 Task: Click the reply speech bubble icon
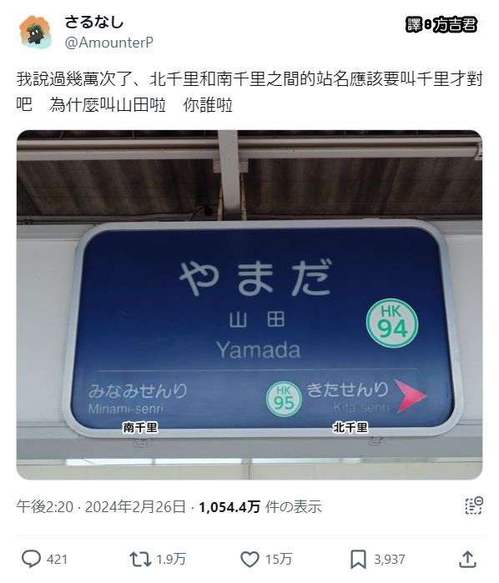point(31,559)
